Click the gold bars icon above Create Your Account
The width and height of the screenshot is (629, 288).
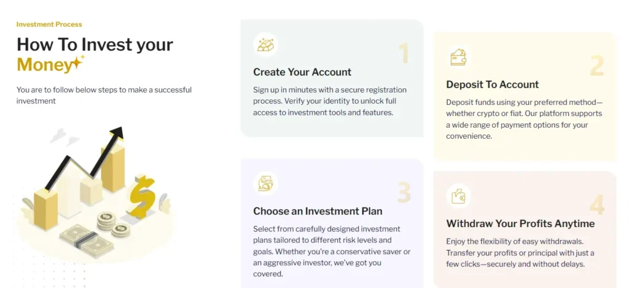pos(265,45)
